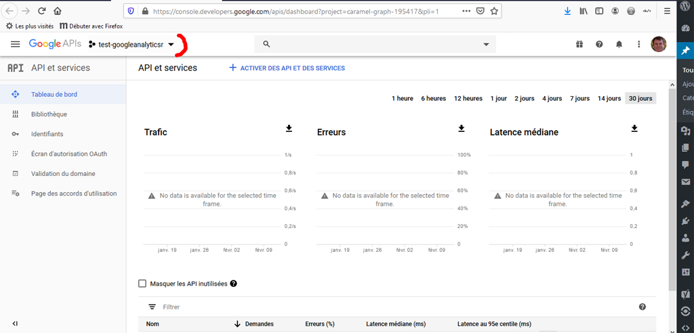
Task: Check Masquer les API inutilisées
Action: click(x=142, y=284)
